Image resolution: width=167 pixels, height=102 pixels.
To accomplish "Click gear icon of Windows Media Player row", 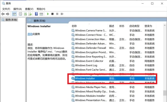I will tap(73, 87).
